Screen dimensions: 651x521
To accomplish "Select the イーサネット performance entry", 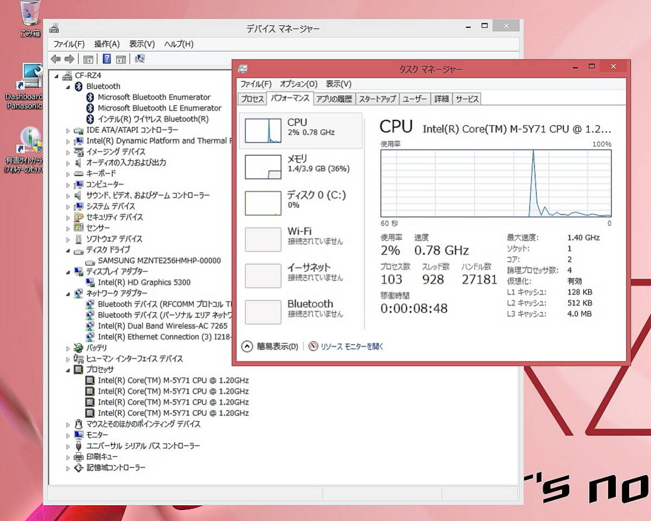I will pos(301,276).
